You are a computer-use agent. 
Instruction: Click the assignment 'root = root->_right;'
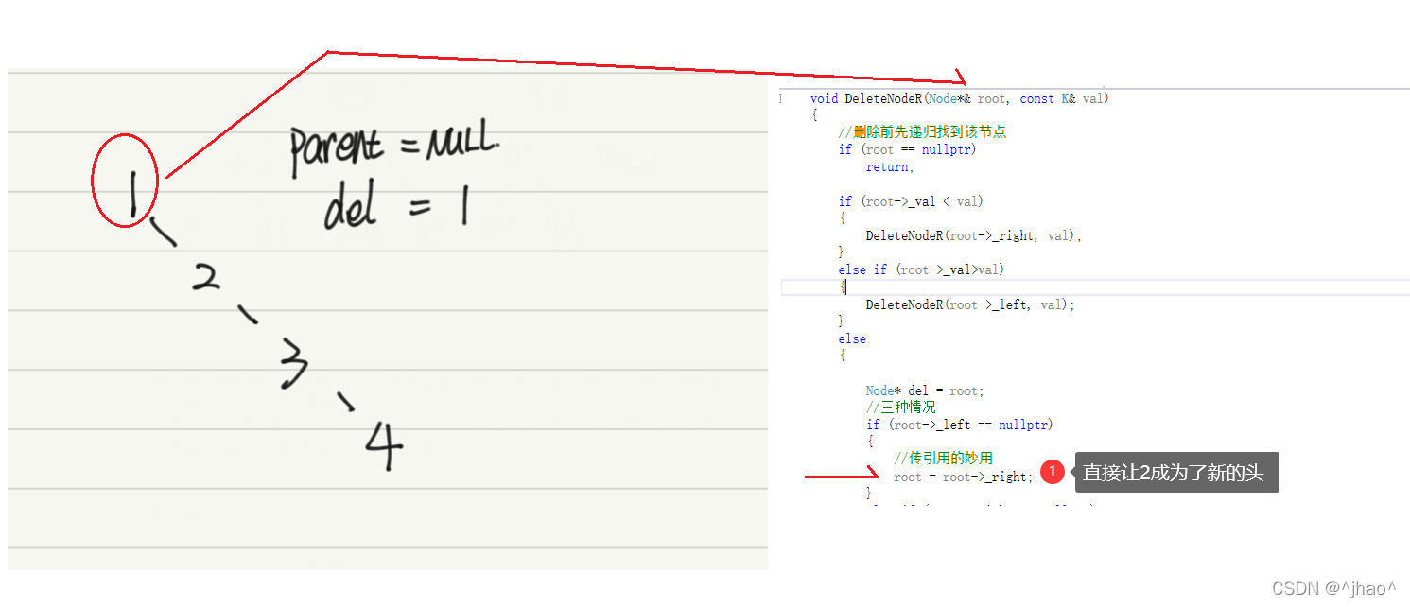click(964, 477)
